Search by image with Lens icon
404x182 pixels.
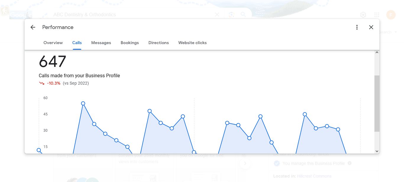(x=231, y=15)
